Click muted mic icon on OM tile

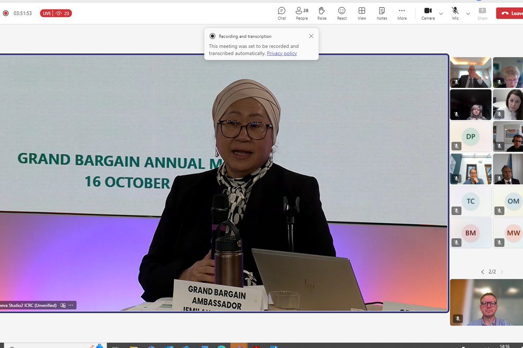coord(499,211)
